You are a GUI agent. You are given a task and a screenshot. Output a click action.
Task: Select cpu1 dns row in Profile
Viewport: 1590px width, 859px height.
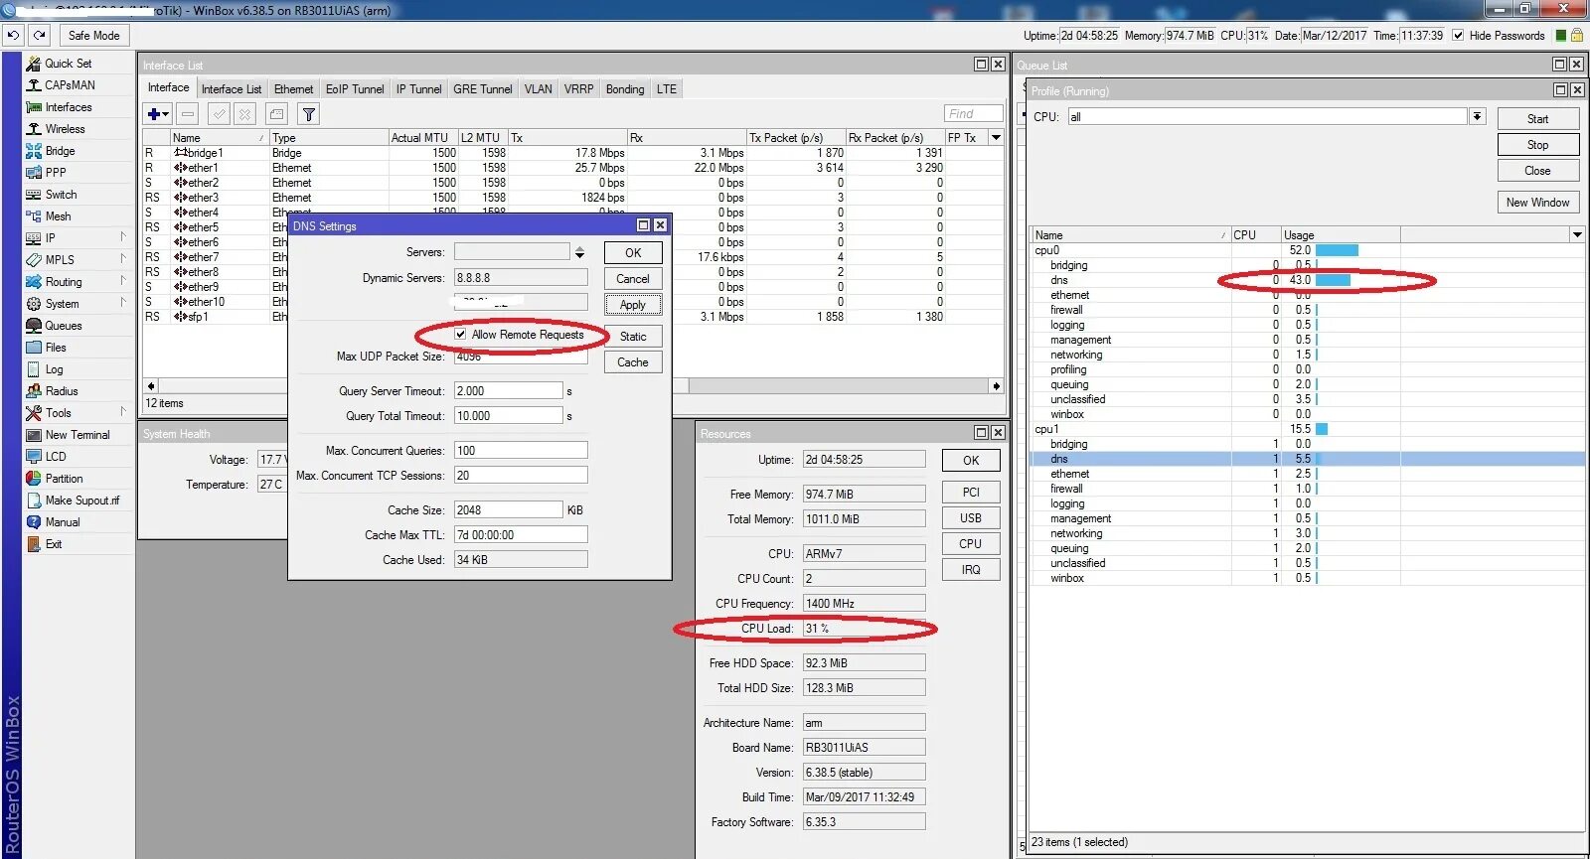[1308, 459]
